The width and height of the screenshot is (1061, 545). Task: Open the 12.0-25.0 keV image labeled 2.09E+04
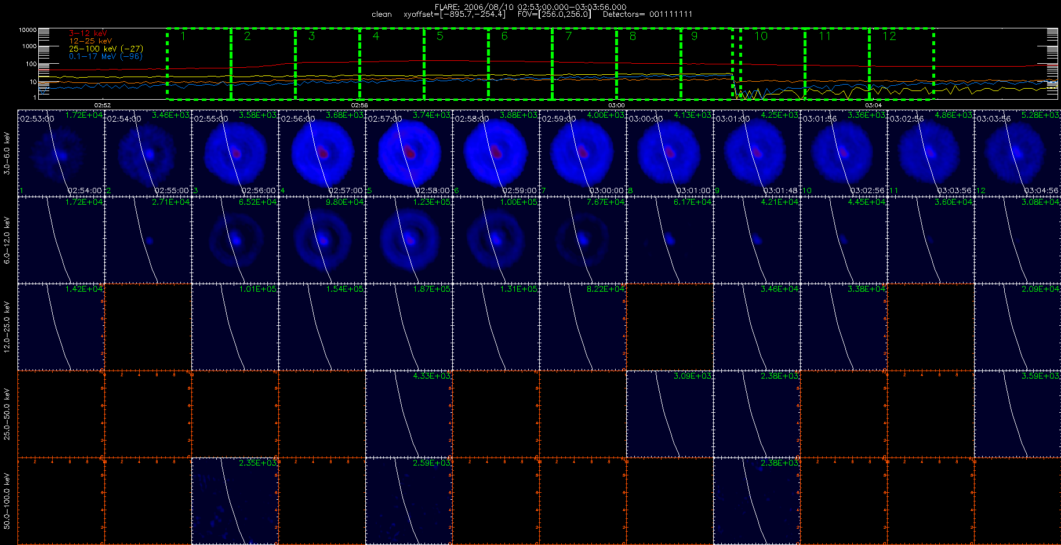pos(1018,326)
